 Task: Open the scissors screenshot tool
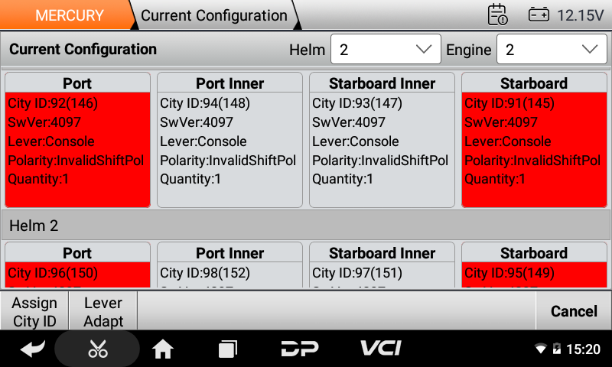[x=98, y=349]
